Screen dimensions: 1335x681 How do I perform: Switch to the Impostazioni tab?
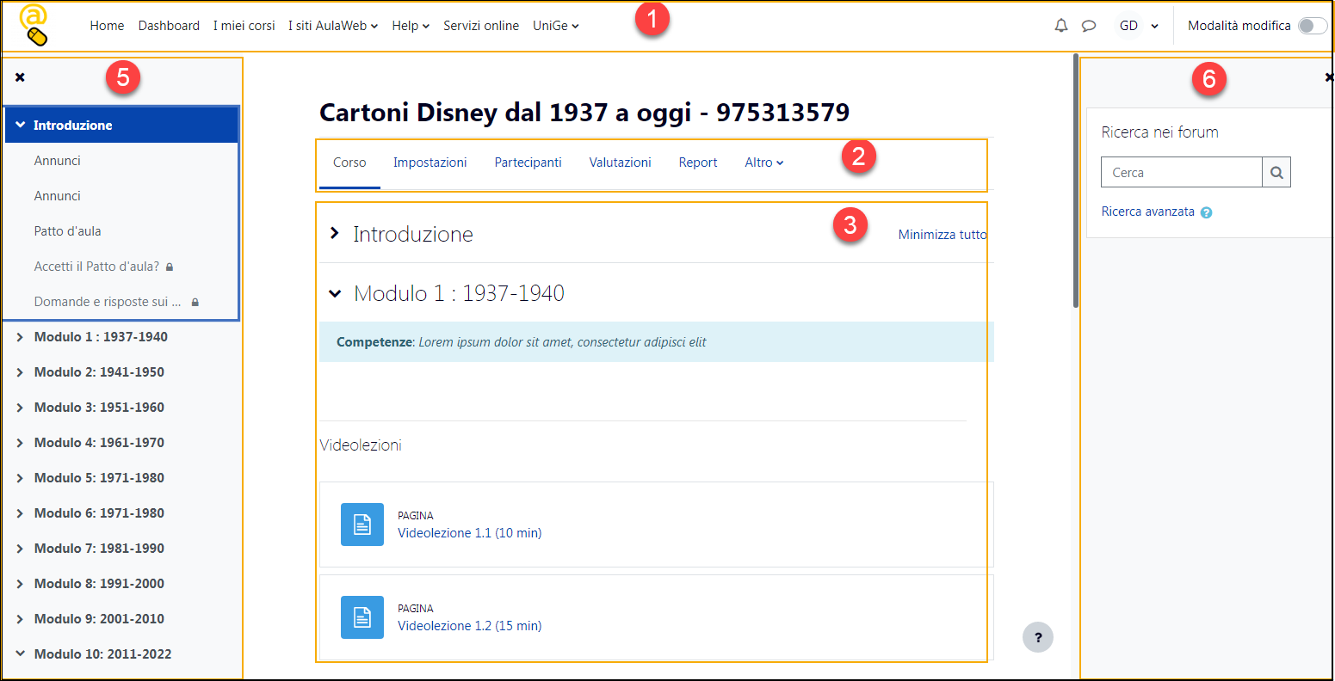(430, 163)
